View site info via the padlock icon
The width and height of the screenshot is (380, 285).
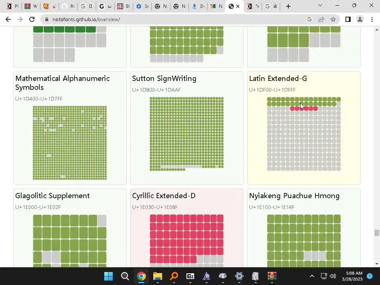[x=47, y=19]
